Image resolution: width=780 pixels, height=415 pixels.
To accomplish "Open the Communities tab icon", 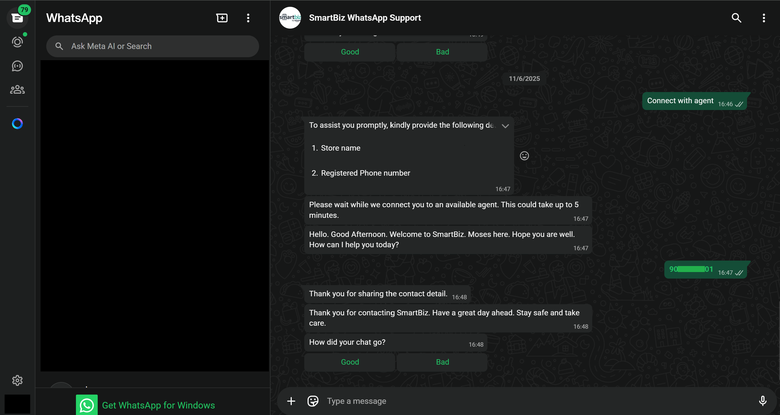I will pyautogui.click(x=17, y=90).
